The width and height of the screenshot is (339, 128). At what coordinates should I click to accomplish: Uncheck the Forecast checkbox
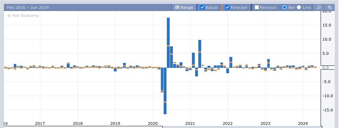227,7
